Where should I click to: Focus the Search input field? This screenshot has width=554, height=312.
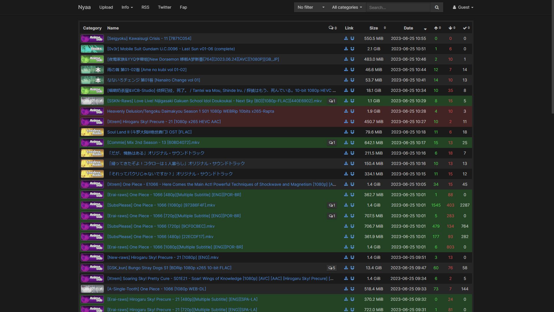click(x=398, y=8)
